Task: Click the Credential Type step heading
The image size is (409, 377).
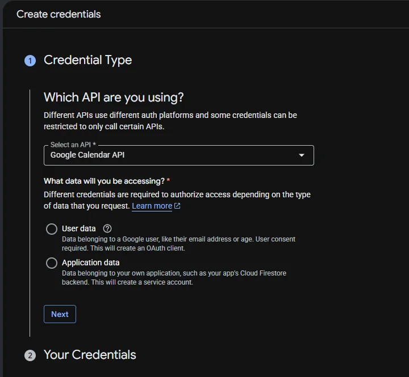Action: click(x=87, y=60)
